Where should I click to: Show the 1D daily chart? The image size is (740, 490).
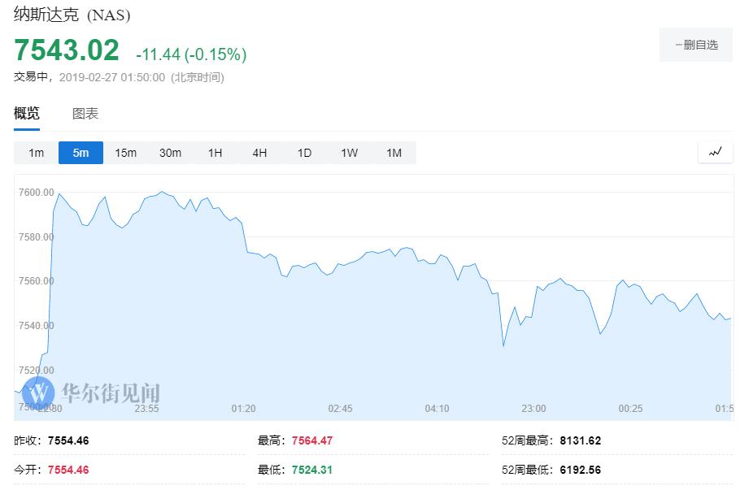(304, 153)
